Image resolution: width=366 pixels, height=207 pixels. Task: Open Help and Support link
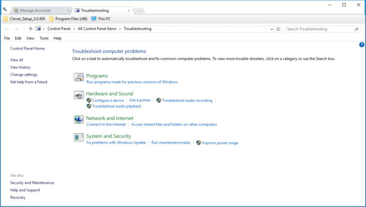coord(25,190)
